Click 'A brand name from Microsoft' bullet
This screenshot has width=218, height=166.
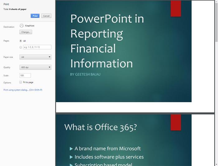pyautogui.click(x=108, y=149)
